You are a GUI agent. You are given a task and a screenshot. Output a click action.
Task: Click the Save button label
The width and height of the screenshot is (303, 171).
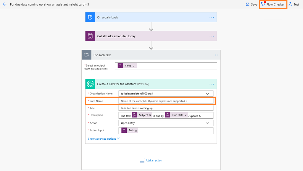[x=254, y=4]
